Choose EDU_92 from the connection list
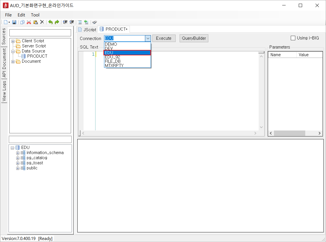 pyautogui.click(x=127, y=57)
